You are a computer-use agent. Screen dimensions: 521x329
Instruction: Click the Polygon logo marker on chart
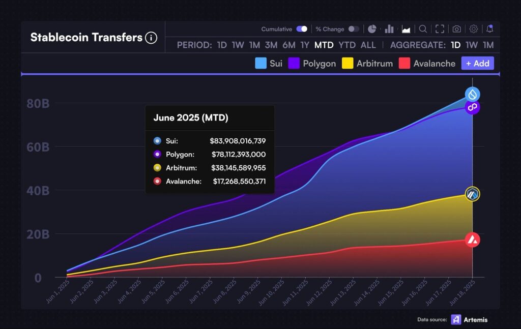[473, 107]
